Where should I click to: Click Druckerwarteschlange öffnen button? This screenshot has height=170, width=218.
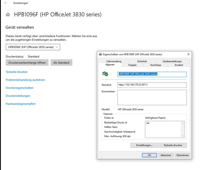27,63
